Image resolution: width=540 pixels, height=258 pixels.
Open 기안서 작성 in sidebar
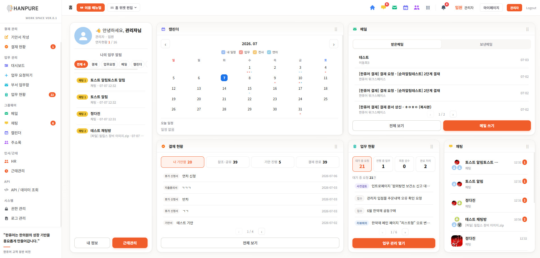30,37
